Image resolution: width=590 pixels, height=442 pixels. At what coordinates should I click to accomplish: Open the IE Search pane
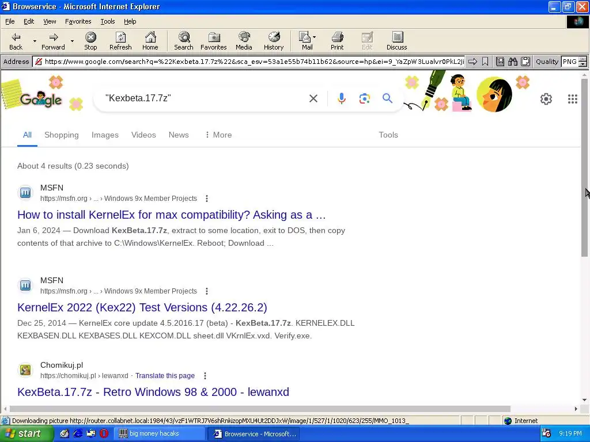click(x=184, y=41)
